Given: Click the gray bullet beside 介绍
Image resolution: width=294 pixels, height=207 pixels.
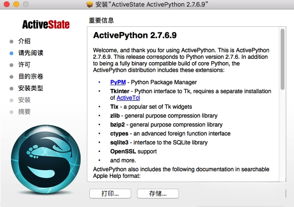Looking at the screenshot, I should [x=11, y=42].
